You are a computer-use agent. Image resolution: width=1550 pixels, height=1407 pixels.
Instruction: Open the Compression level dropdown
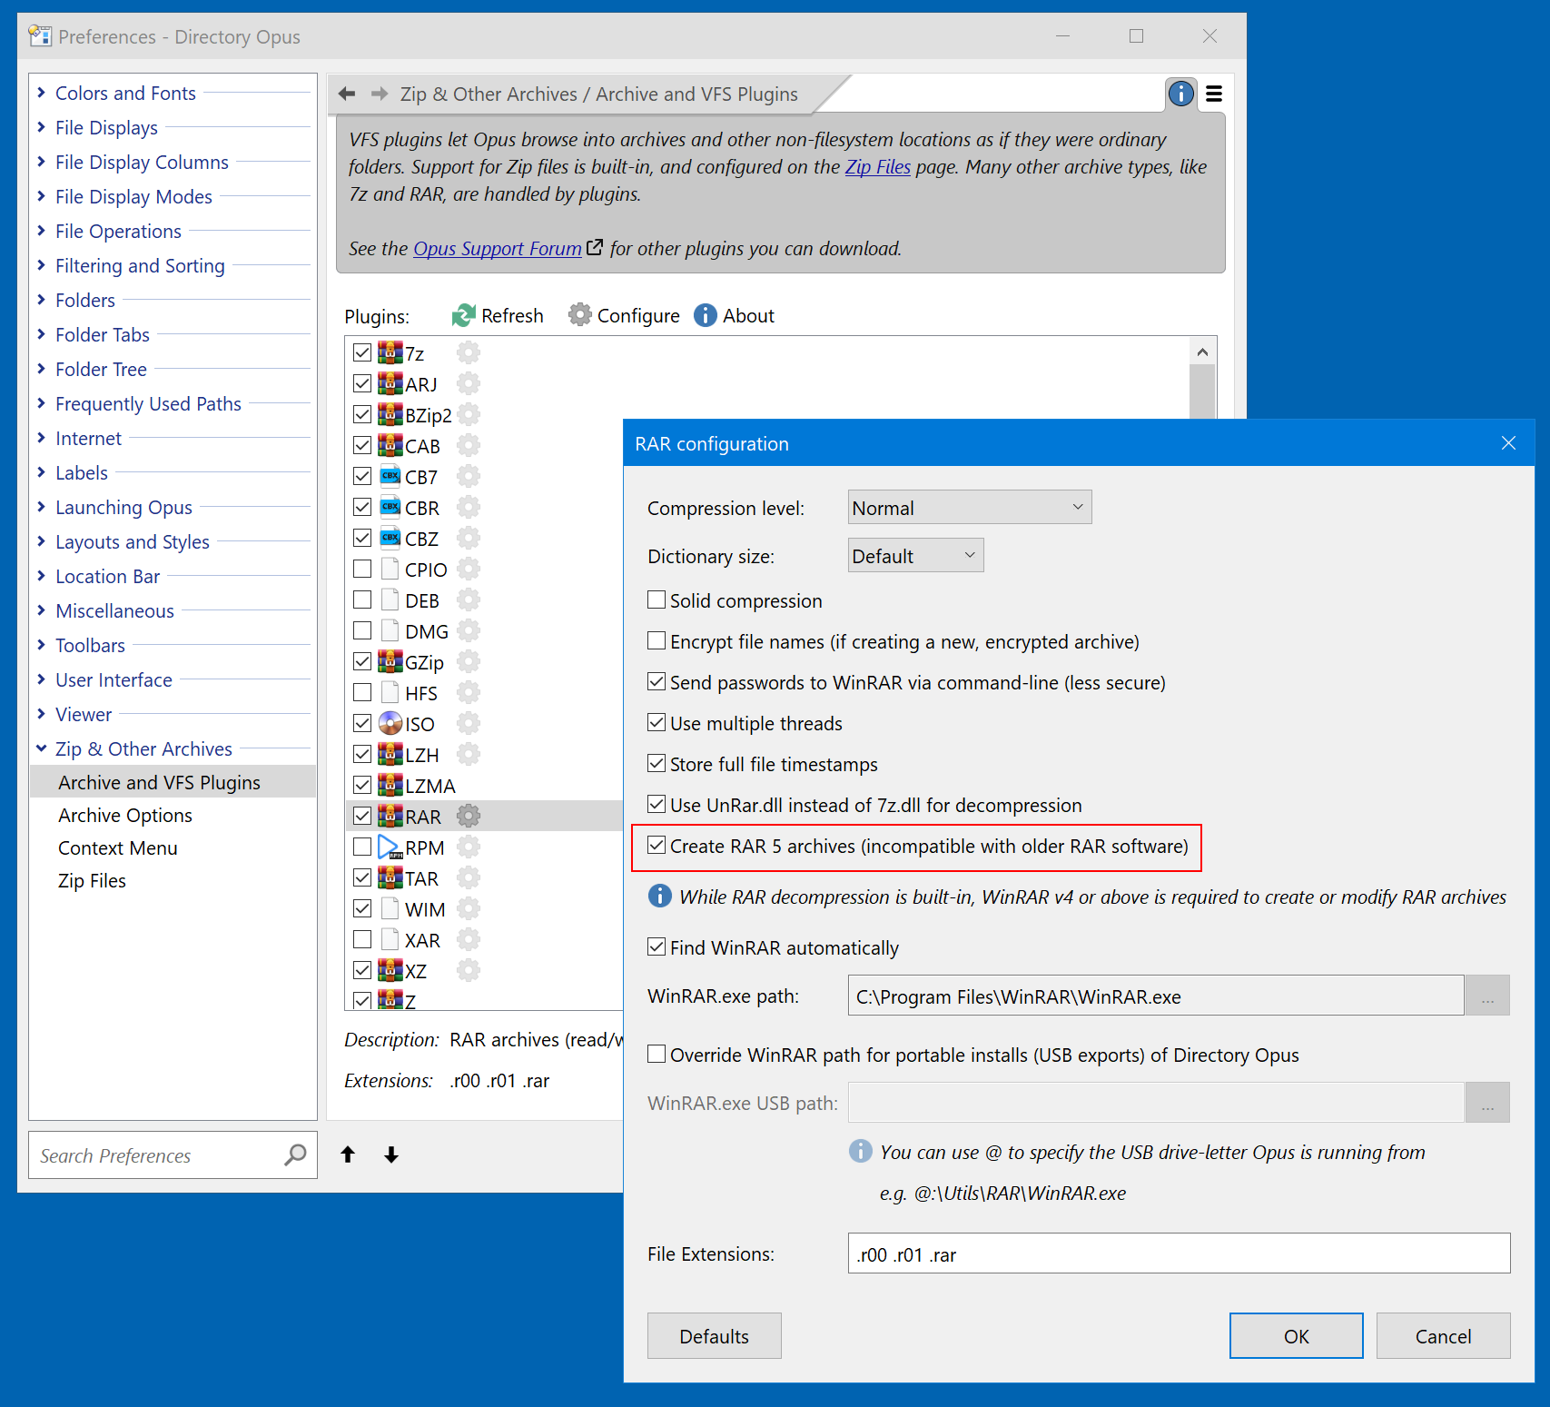[969, 508]
